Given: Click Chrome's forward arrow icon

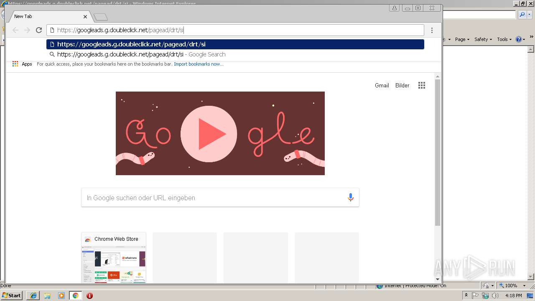Looking at the screenshot, I should click(27, 30).
